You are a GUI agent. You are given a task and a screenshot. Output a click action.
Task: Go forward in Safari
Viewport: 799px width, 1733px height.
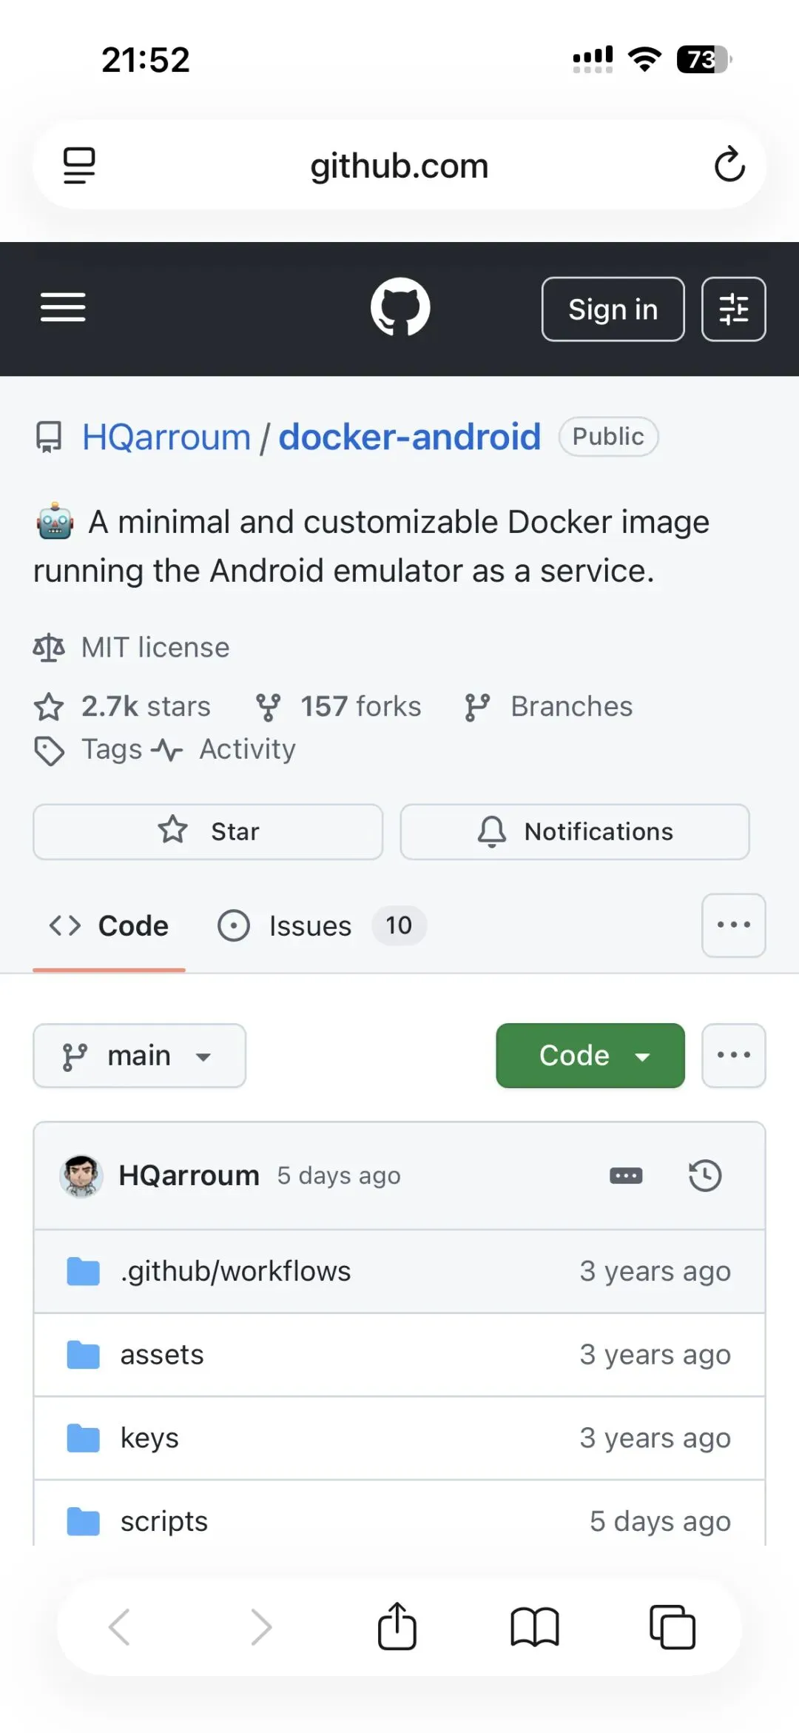[261, 1627]
